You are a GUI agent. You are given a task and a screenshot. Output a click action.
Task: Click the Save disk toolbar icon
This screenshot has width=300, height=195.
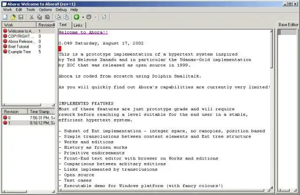tap(21, 17)
